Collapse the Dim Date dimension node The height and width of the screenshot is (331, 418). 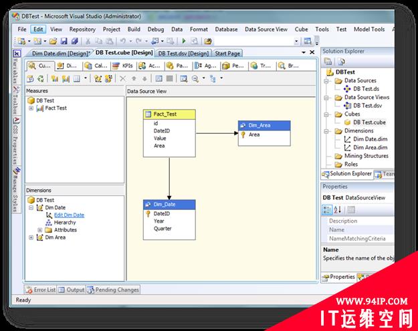pyautogui.click(x=31, y=207)
